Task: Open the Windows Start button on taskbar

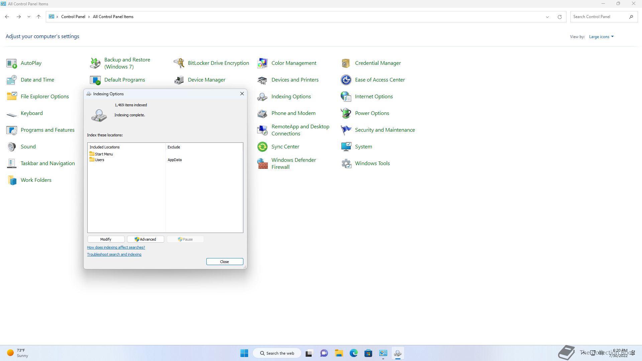Action: [x=244, y=353]
